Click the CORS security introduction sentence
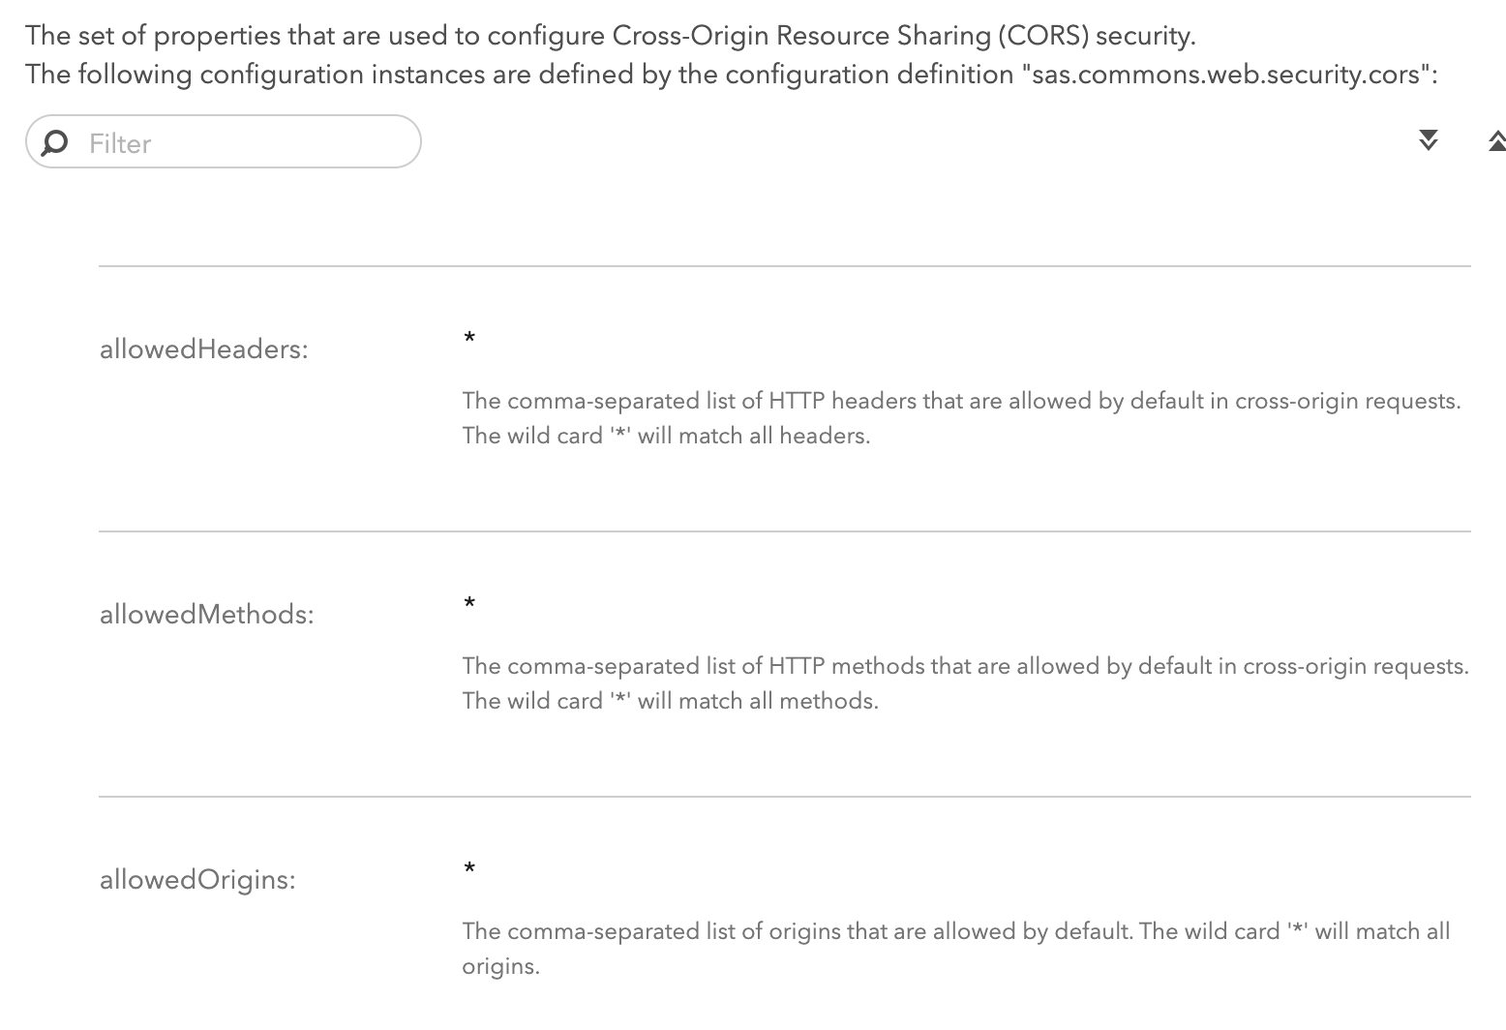 (610, 36)
